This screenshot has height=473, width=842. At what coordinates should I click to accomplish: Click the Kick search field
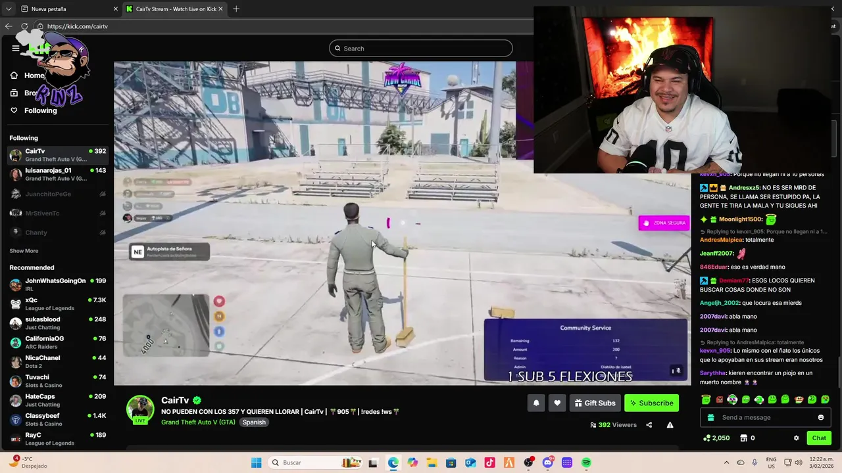(421, 48)
